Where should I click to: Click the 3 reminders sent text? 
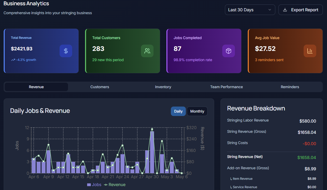point(269,60)
